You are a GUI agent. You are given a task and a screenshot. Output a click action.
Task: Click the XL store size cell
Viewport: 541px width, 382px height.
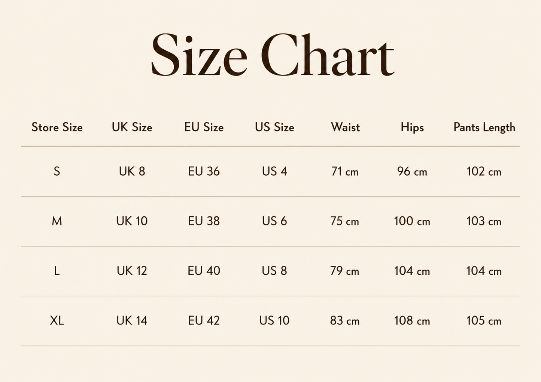point(57,320)
